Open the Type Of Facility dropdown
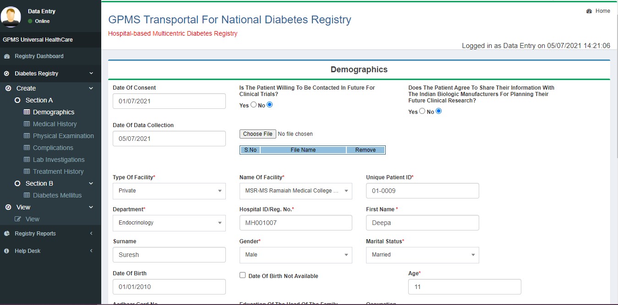The width and height of the screenshot is (618, 305). 169,191
